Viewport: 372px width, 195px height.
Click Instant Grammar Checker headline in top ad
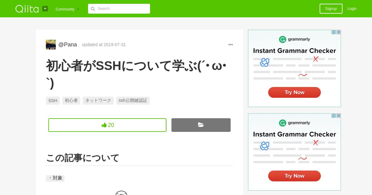pos(294,50)
